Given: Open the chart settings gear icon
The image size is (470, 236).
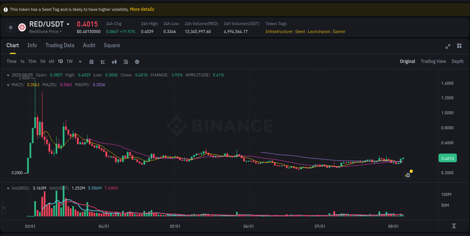Looking at the screenshot, I should [137, 61].
